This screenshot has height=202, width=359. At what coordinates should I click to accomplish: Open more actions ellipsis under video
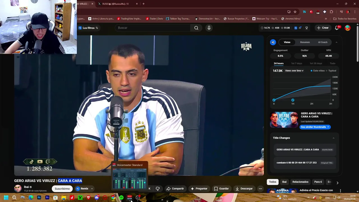click(260, 189)
